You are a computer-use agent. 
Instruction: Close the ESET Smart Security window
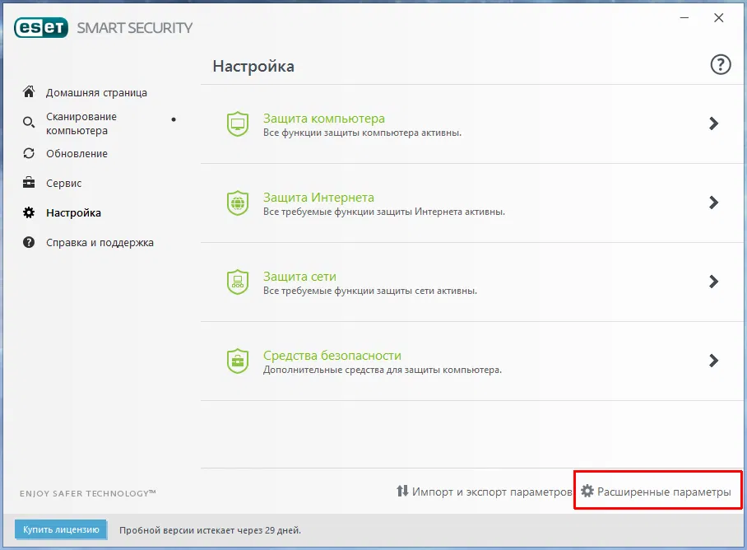(x=719, y=17)
